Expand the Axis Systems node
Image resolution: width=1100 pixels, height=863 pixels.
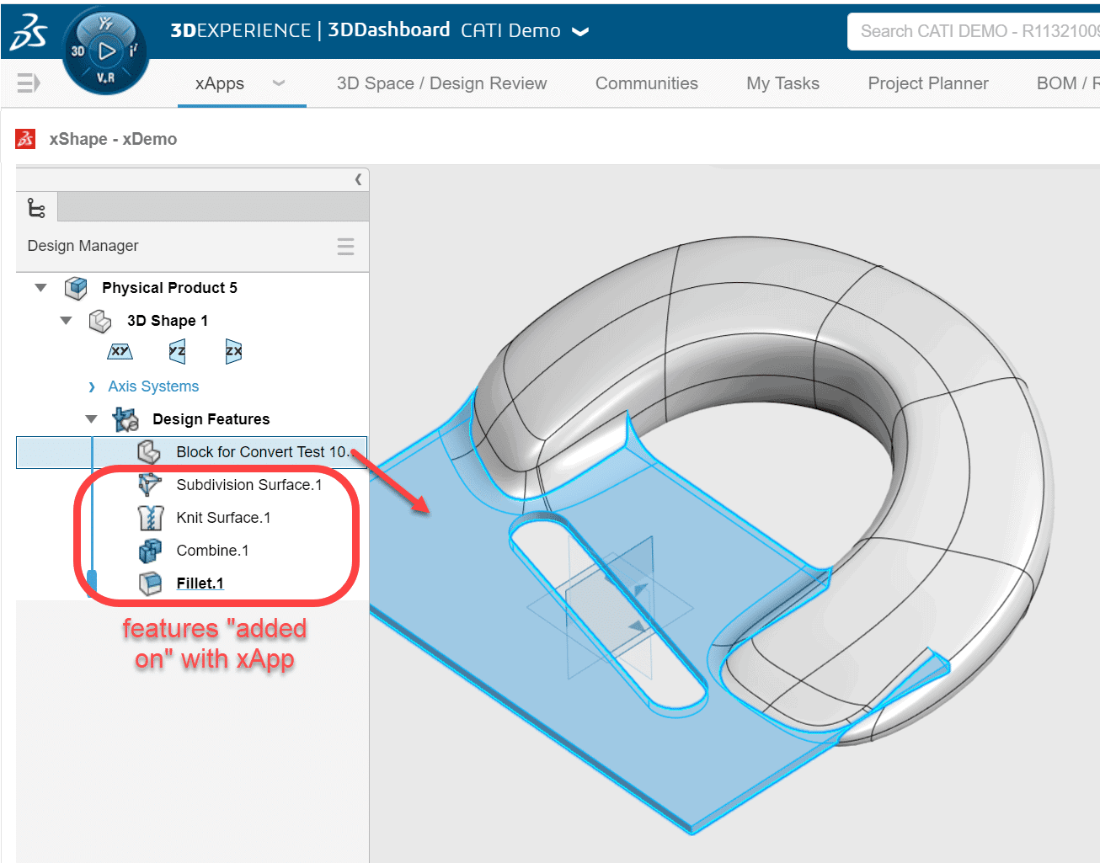[x=92, y=386]
